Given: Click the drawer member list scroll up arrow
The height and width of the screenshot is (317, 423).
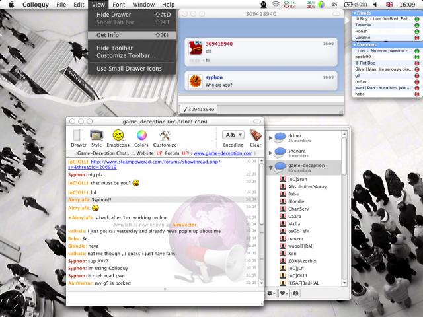Looking at the screenshot, I should point(344,134).
